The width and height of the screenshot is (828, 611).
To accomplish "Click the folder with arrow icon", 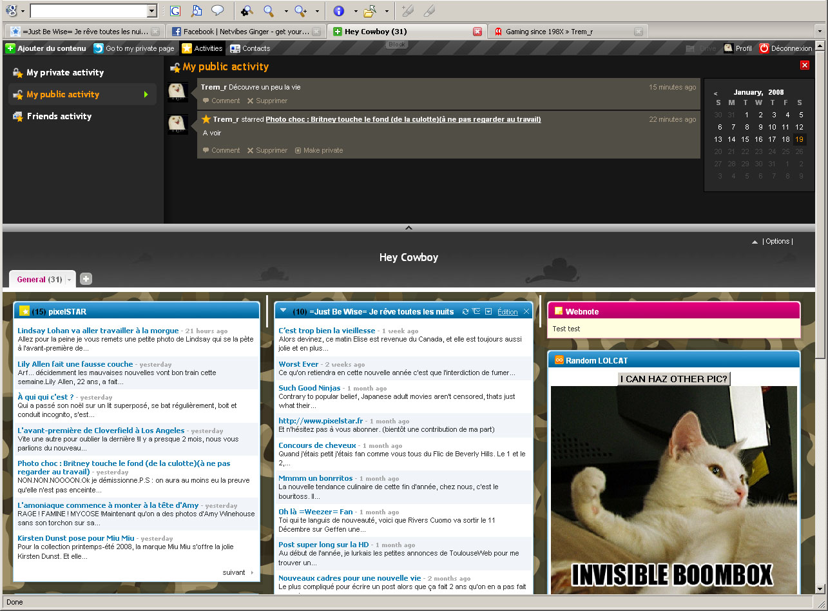I will (370, 10).
